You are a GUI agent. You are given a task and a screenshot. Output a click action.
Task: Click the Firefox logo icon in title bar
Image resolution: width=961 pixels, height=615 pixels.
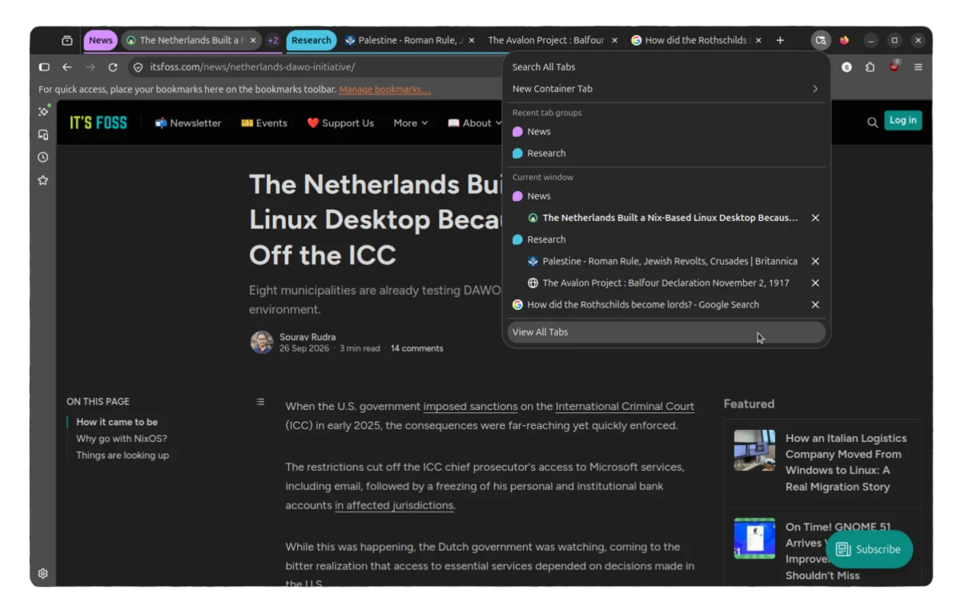844,40
